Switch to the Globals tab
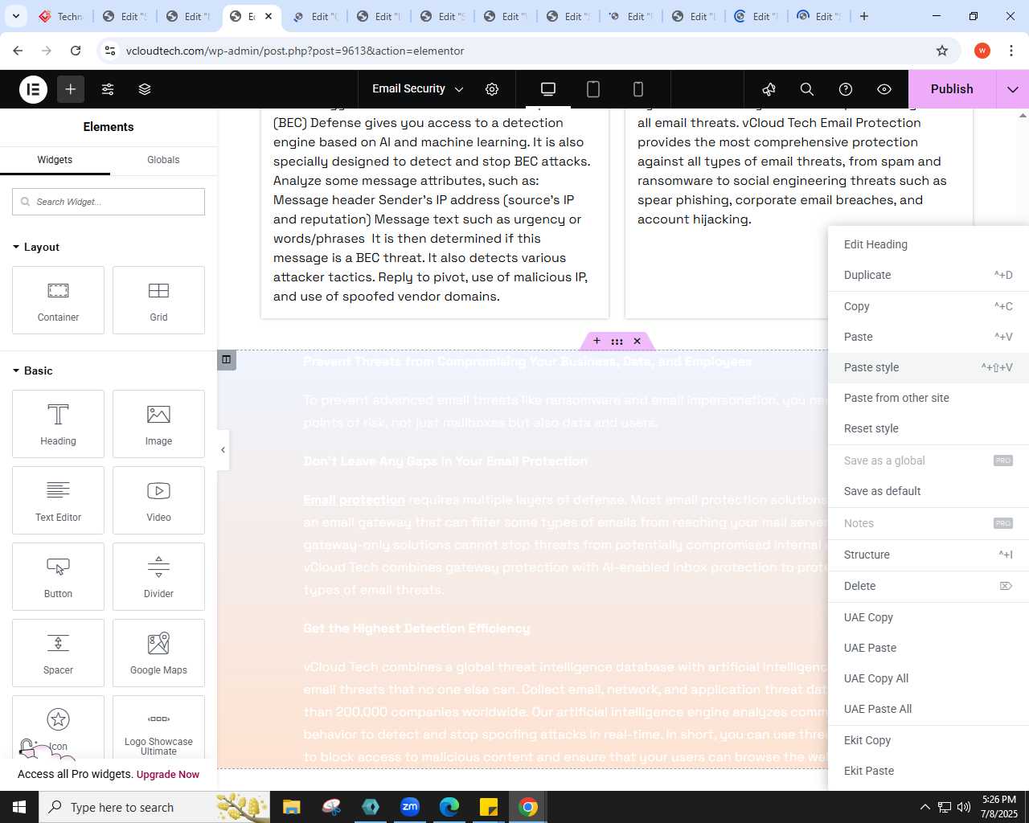Screen dimensions: 1029x823 163,160
